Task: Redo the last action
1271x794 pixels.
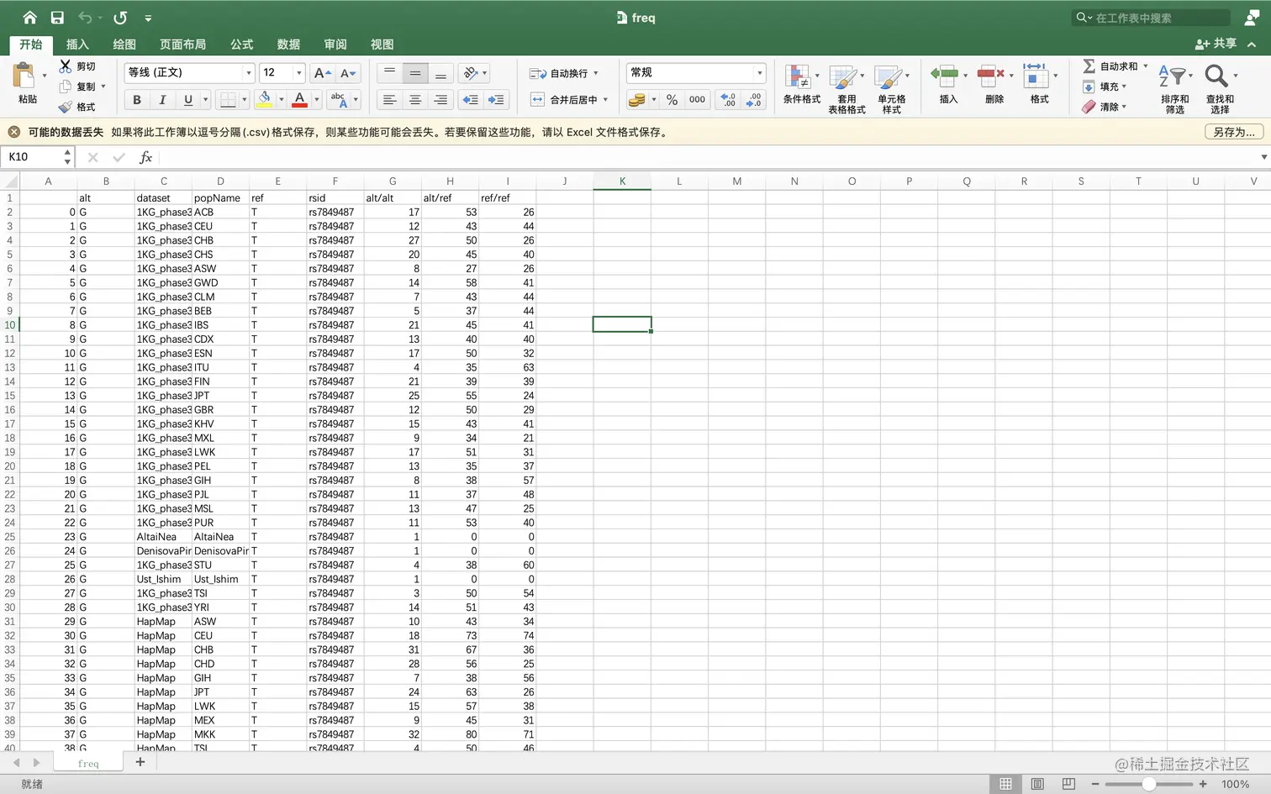Action: point(120,18)
